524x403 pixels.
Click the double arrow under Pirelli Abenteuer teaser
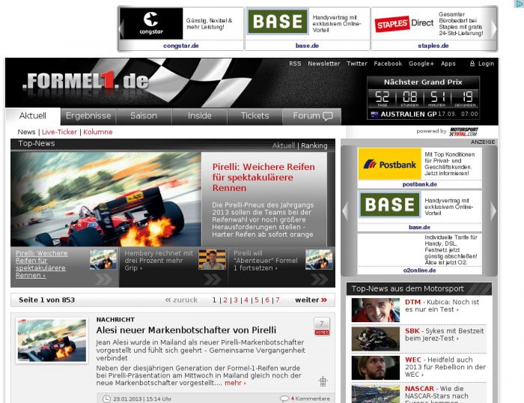click(x=320, y=279)
